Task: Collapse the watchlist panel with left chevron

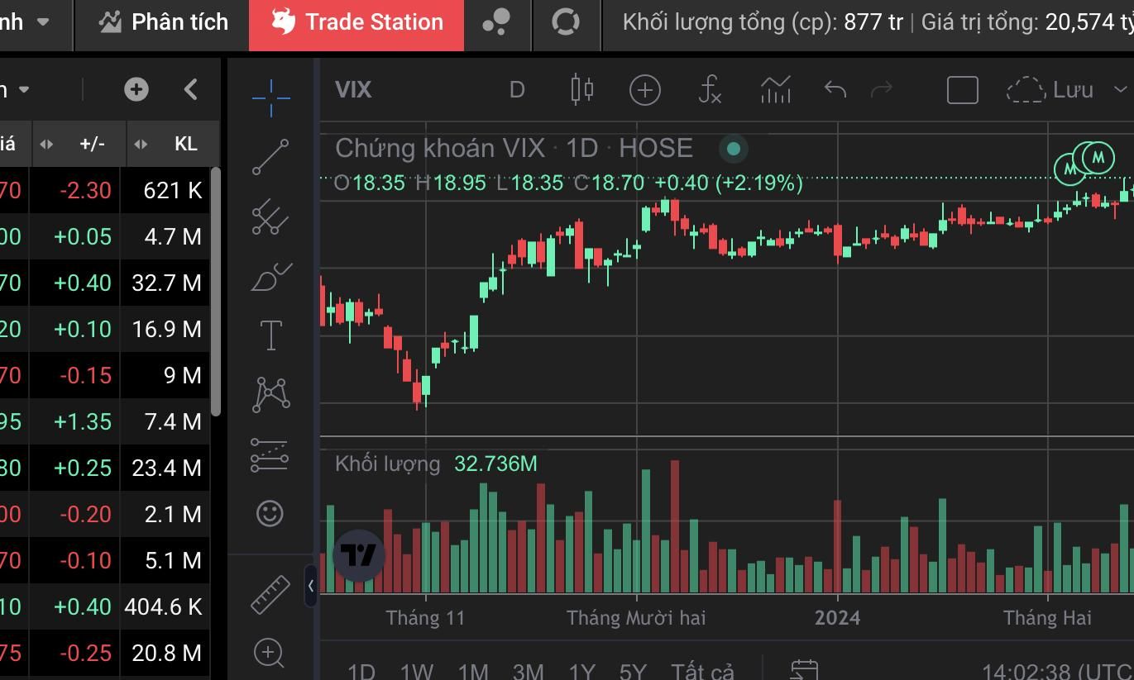Action: (x=191, y=89)
